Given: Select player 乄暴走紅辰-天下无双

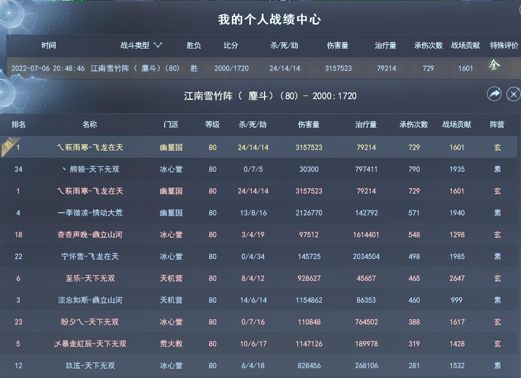Looking at the screenshot, I should click(90, 344).
